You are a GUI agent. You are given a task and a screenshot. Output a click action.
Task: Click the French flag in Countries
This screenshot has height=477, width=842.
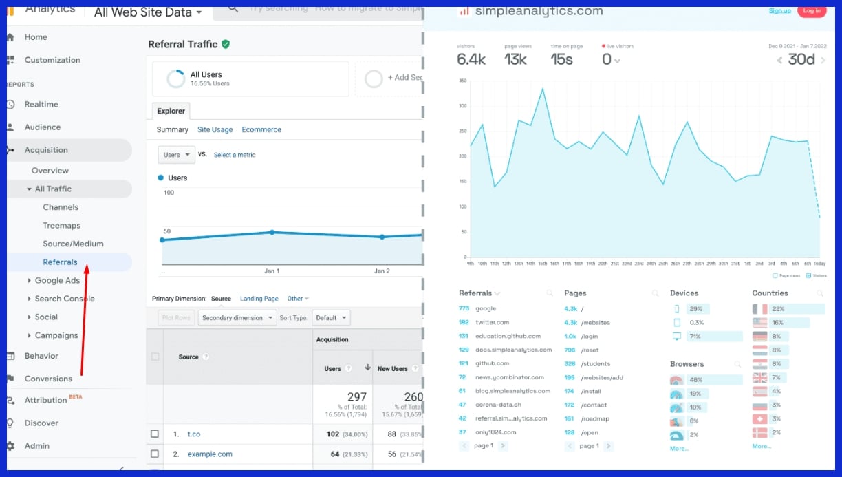coord(759,309)
